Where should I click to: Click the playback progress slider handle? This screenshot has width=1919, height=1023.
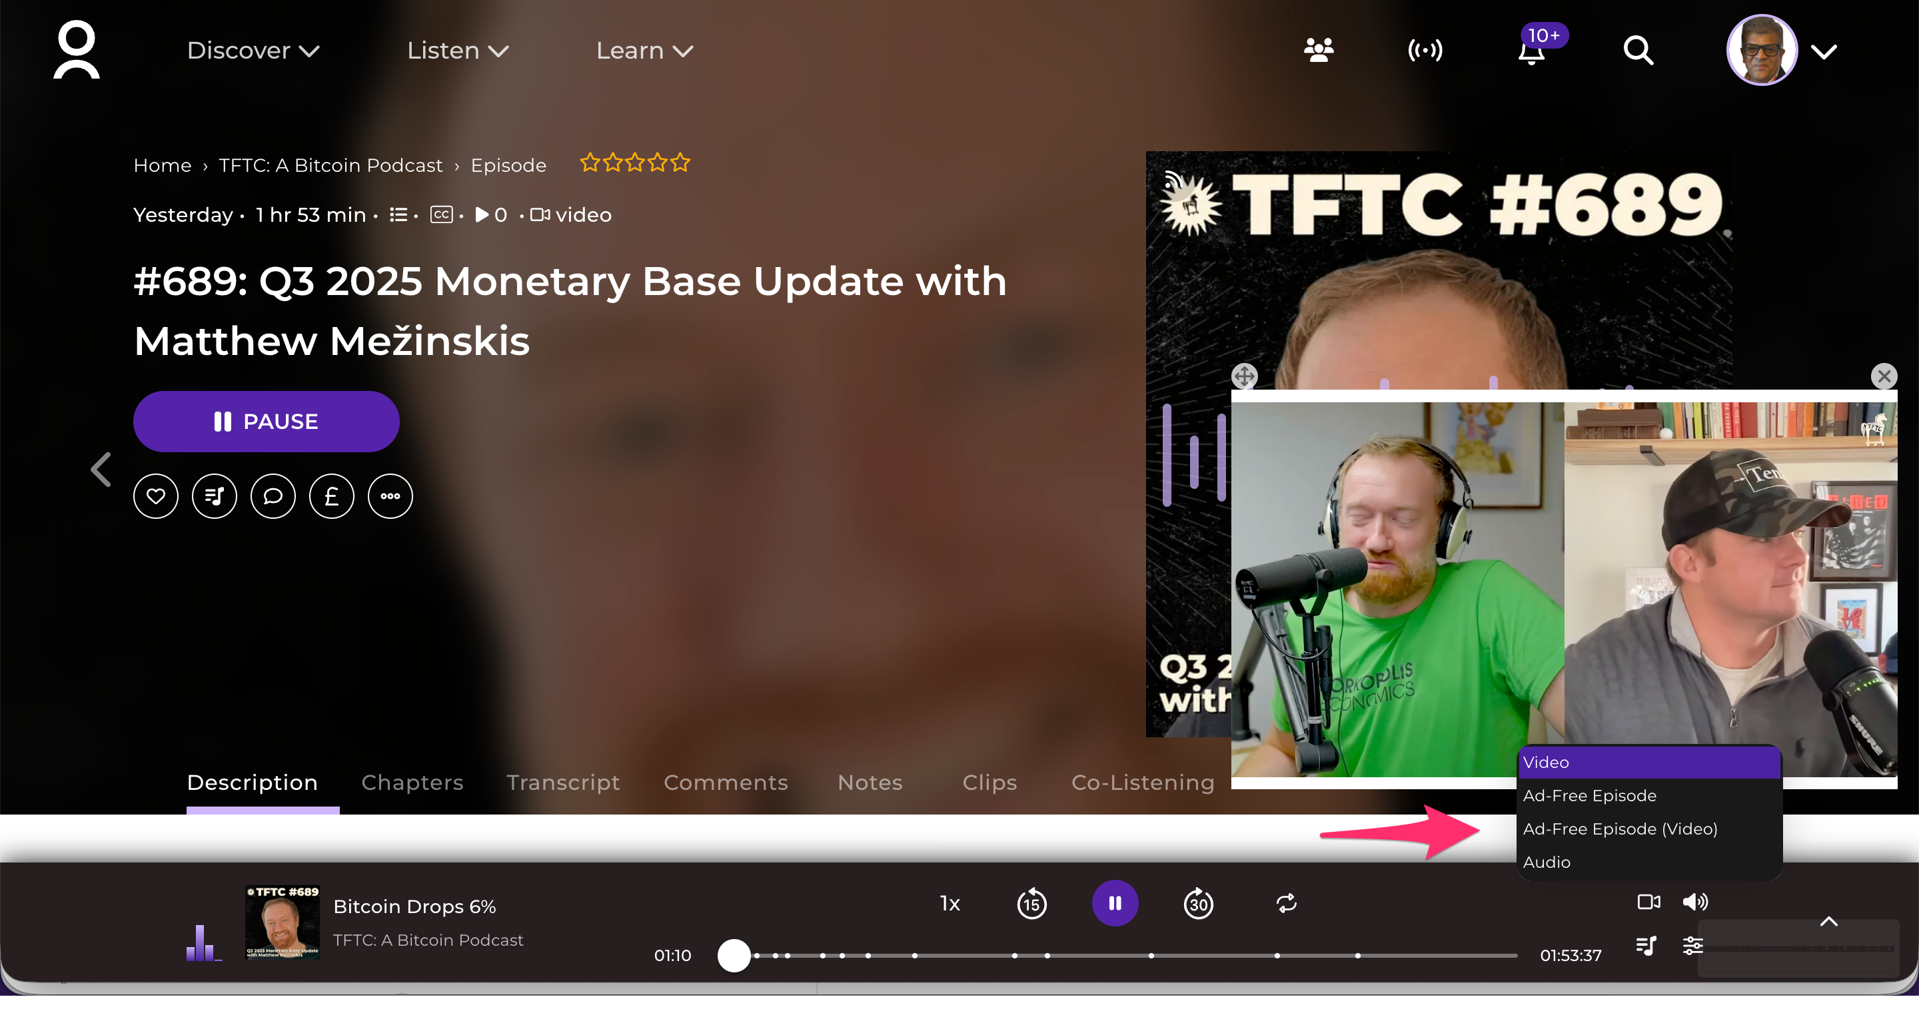click(x=734, y=955)
